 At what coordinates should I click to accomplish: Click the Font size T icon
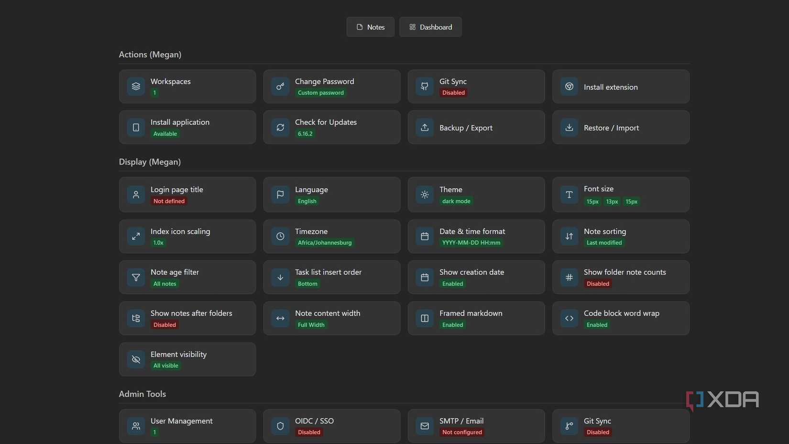click(569, 195)
